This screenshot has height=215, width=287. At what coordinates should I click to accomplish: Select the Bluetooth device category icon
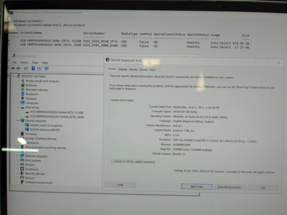pos(22,94)
